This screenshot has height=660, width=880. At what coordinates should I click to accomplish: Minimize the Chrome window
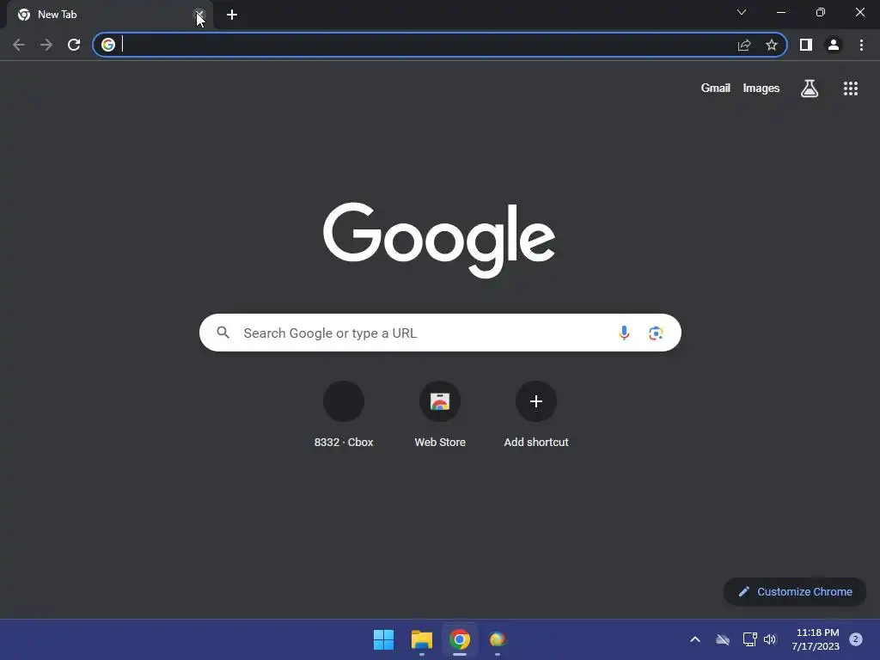(x=781, y=12)
